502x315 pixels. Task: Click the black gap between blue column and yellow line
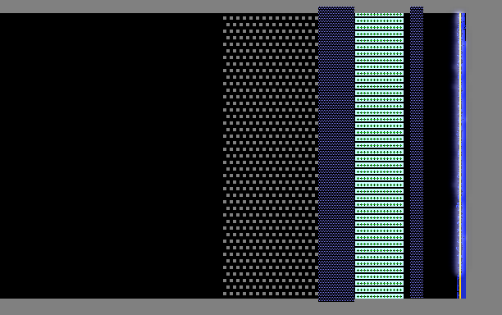tap(440, 156)
